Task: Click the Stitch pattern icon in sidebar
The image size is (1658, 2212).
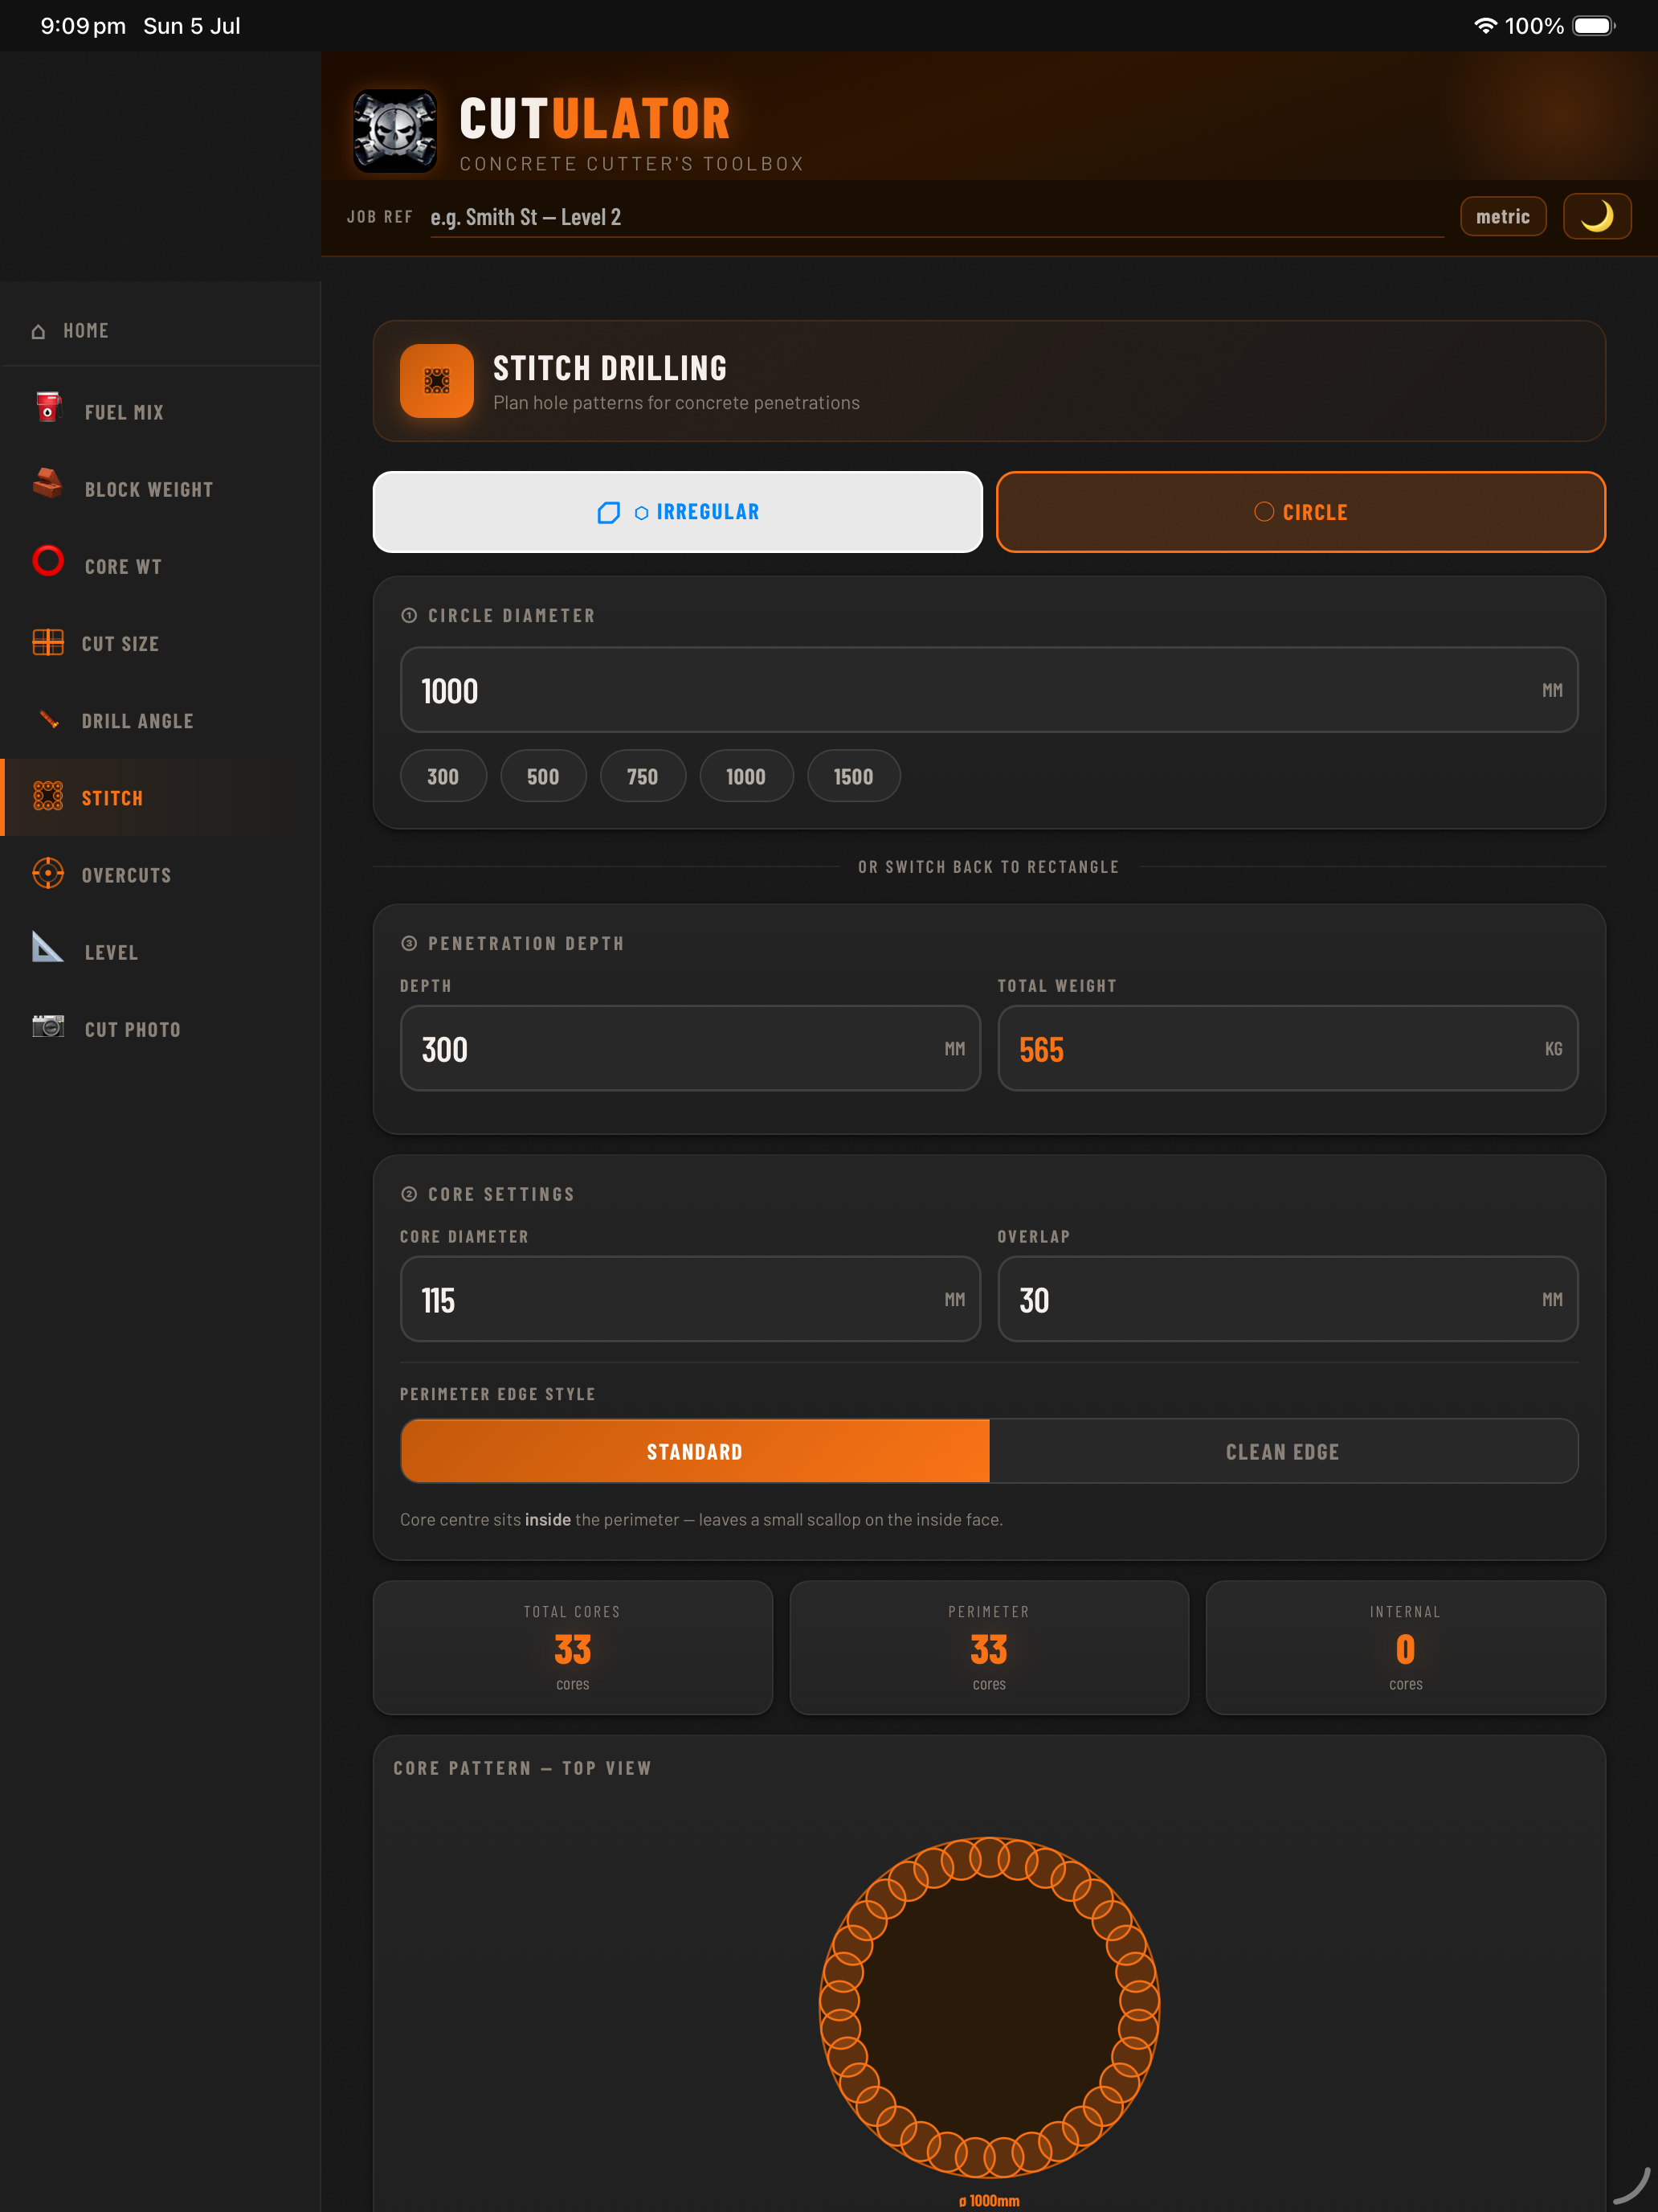Action: (48, 796)
